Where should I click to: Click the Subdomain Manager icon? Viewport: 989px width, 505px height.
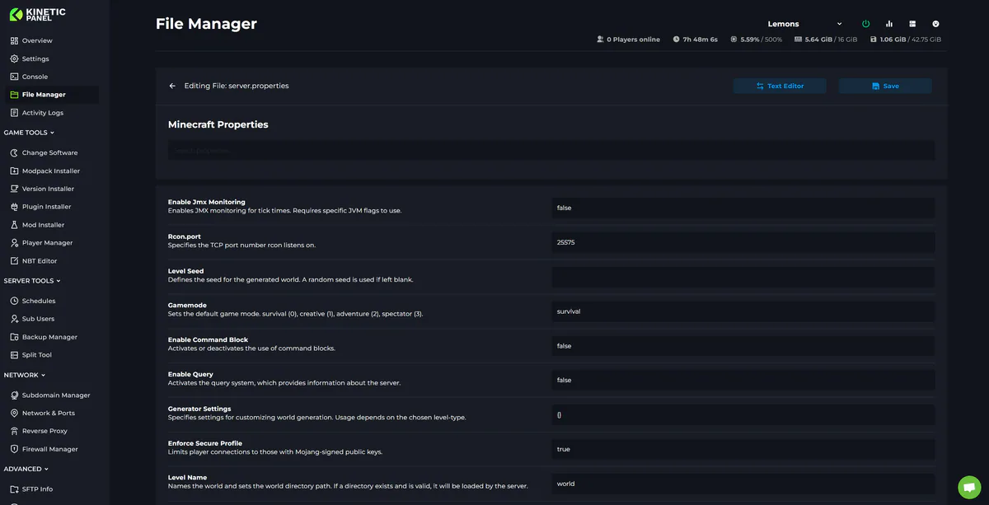pos(14,395)
